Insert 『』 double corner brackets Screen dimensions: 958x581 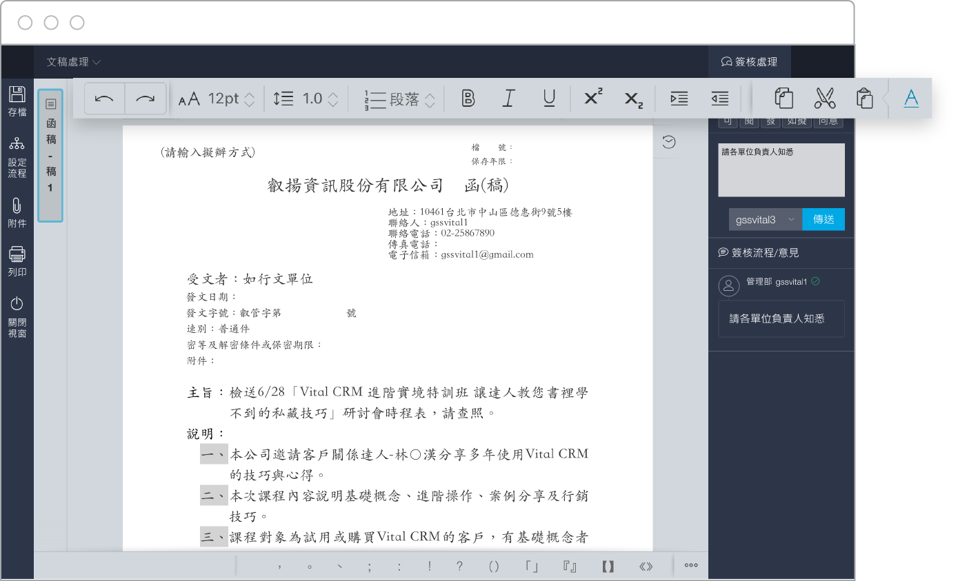point(570,567)
